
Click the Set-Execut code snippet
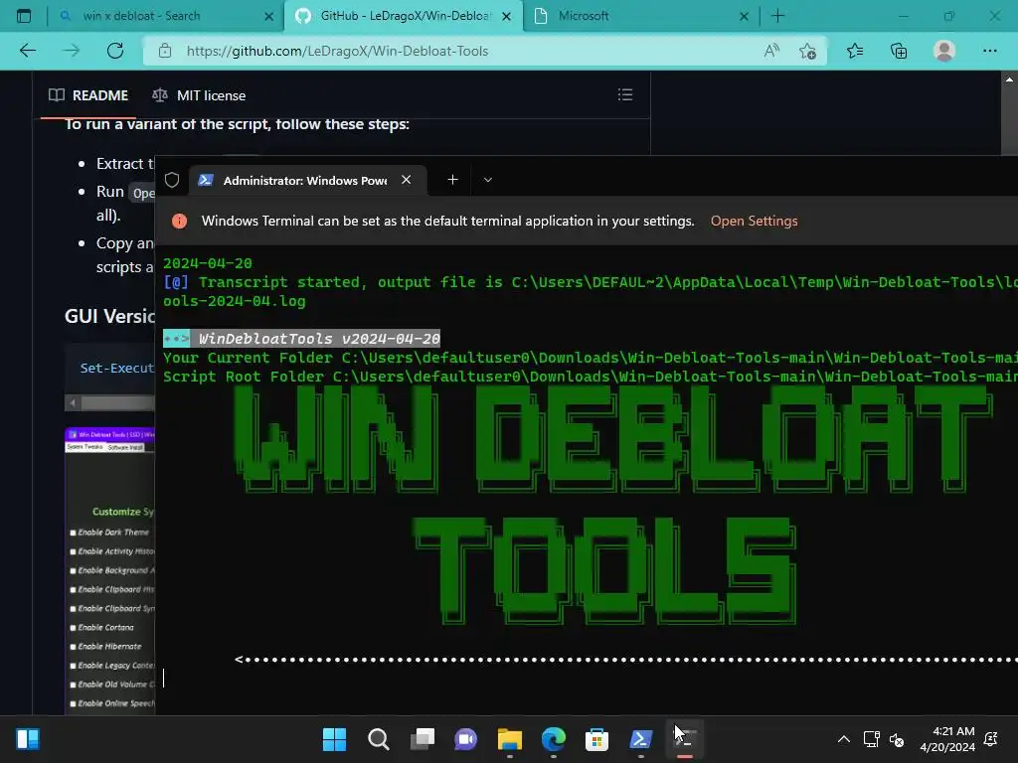point(117,368)
